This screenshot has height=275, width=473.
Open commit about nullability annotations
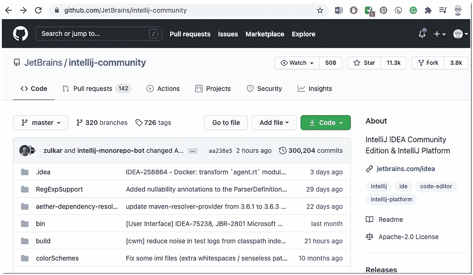206,189
